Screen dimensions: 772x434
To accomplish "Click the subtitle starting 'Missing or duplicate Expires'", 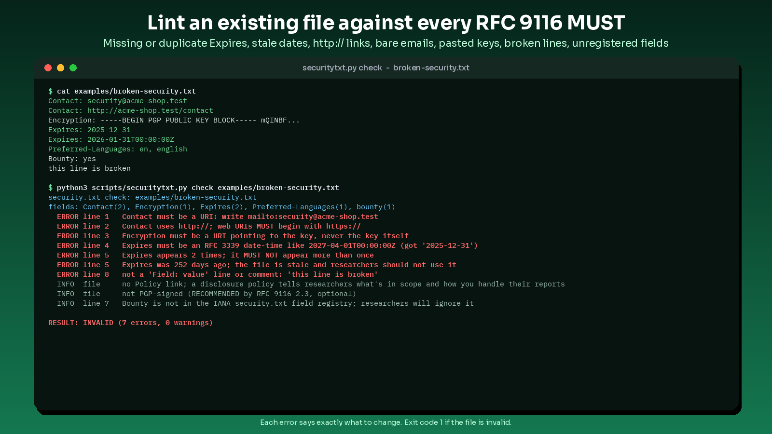I will click(386, 43).
